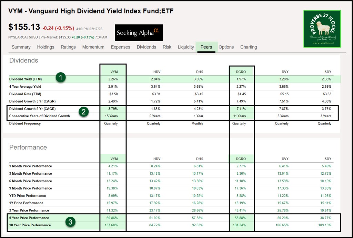
Task: Click the green circle numbered 3
Action: [70, 222]
